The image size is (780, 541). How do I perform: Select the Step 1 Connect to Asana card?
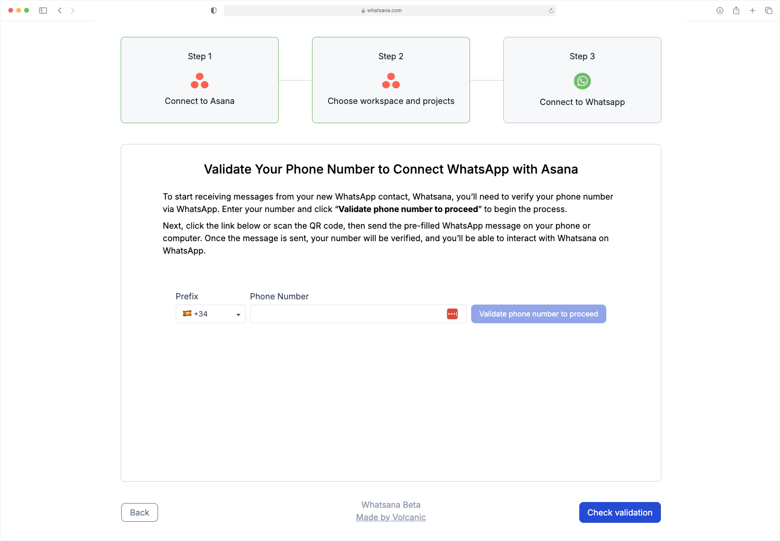pos(200,80)
